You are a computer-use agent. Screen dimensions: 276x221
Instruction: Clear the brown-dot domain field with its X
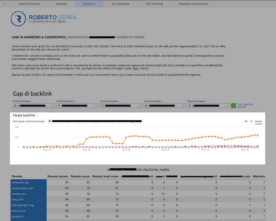pos(183,106)
